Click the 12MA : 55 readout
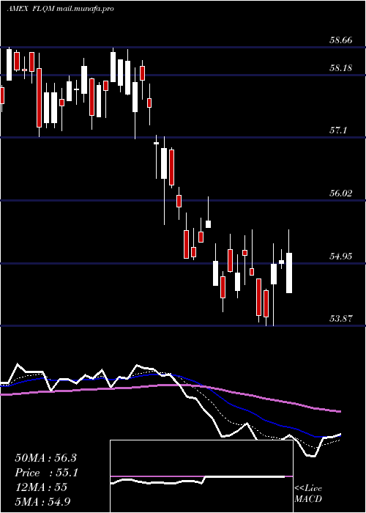The image size is (366, 513). pyautogui.click(x=41, y=487)
